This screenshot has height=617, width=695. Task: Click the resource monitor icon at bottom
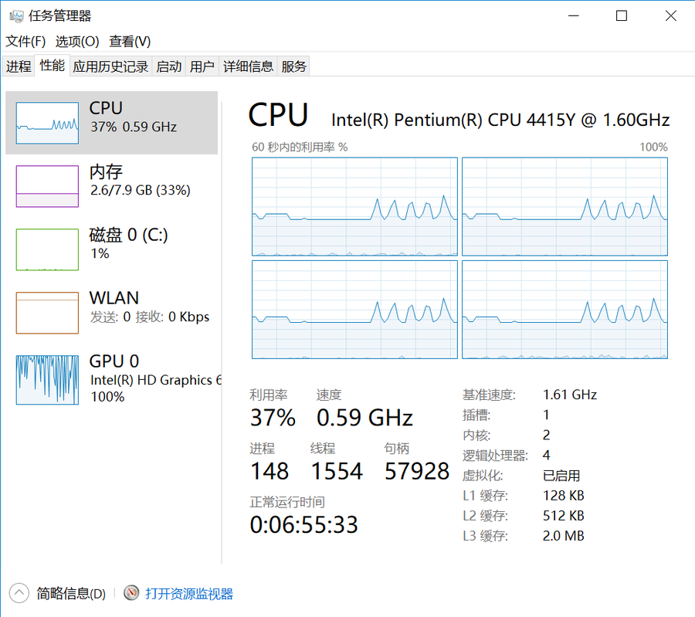click(x=132, y=593)
